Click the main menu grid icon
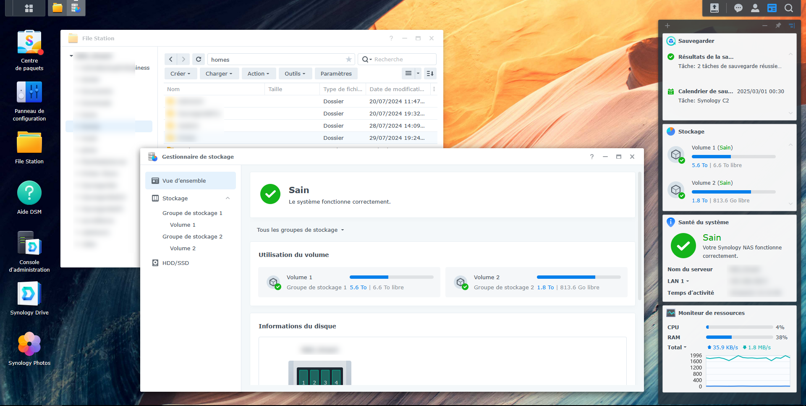Screen dimensions: 806x406 point(29,8)
